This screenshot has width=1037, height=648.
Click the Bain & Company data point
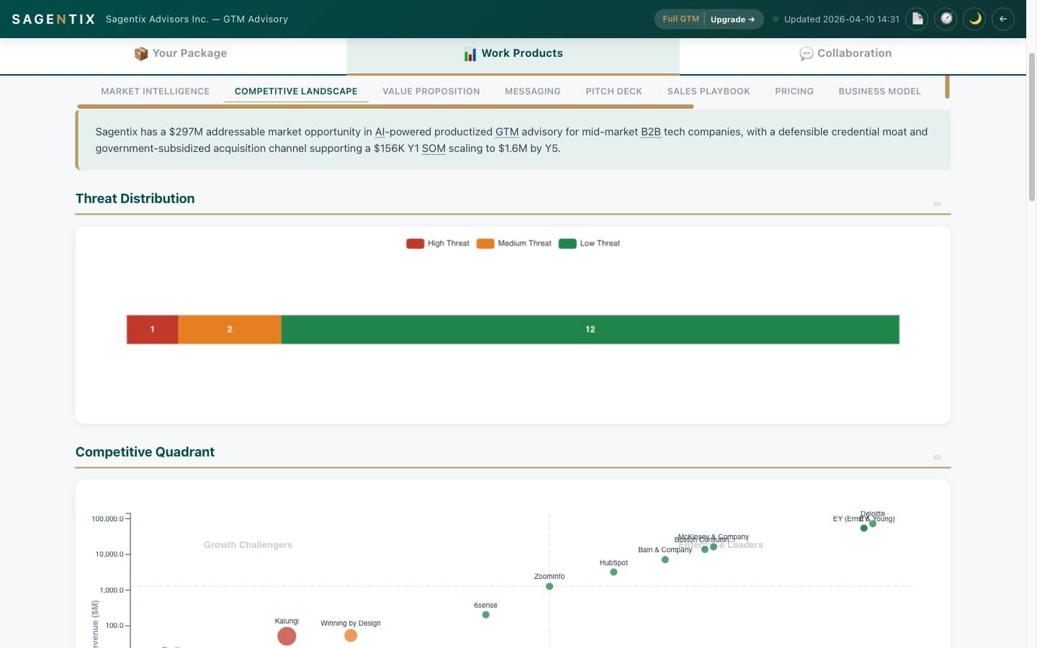665,559
